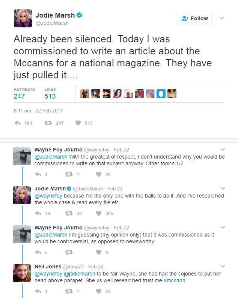Retweet the main tweet with 247 retweets
The height and width of the screenshot is (298, 238).
[x=48, y=123]
